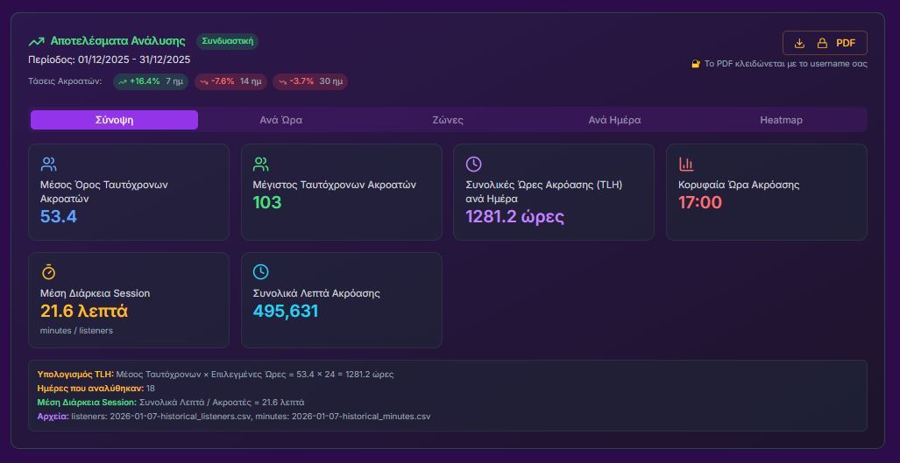Export the report with the PDF button
The width and height of the screenshot is (900, 463).
click(x=825, y=43)
